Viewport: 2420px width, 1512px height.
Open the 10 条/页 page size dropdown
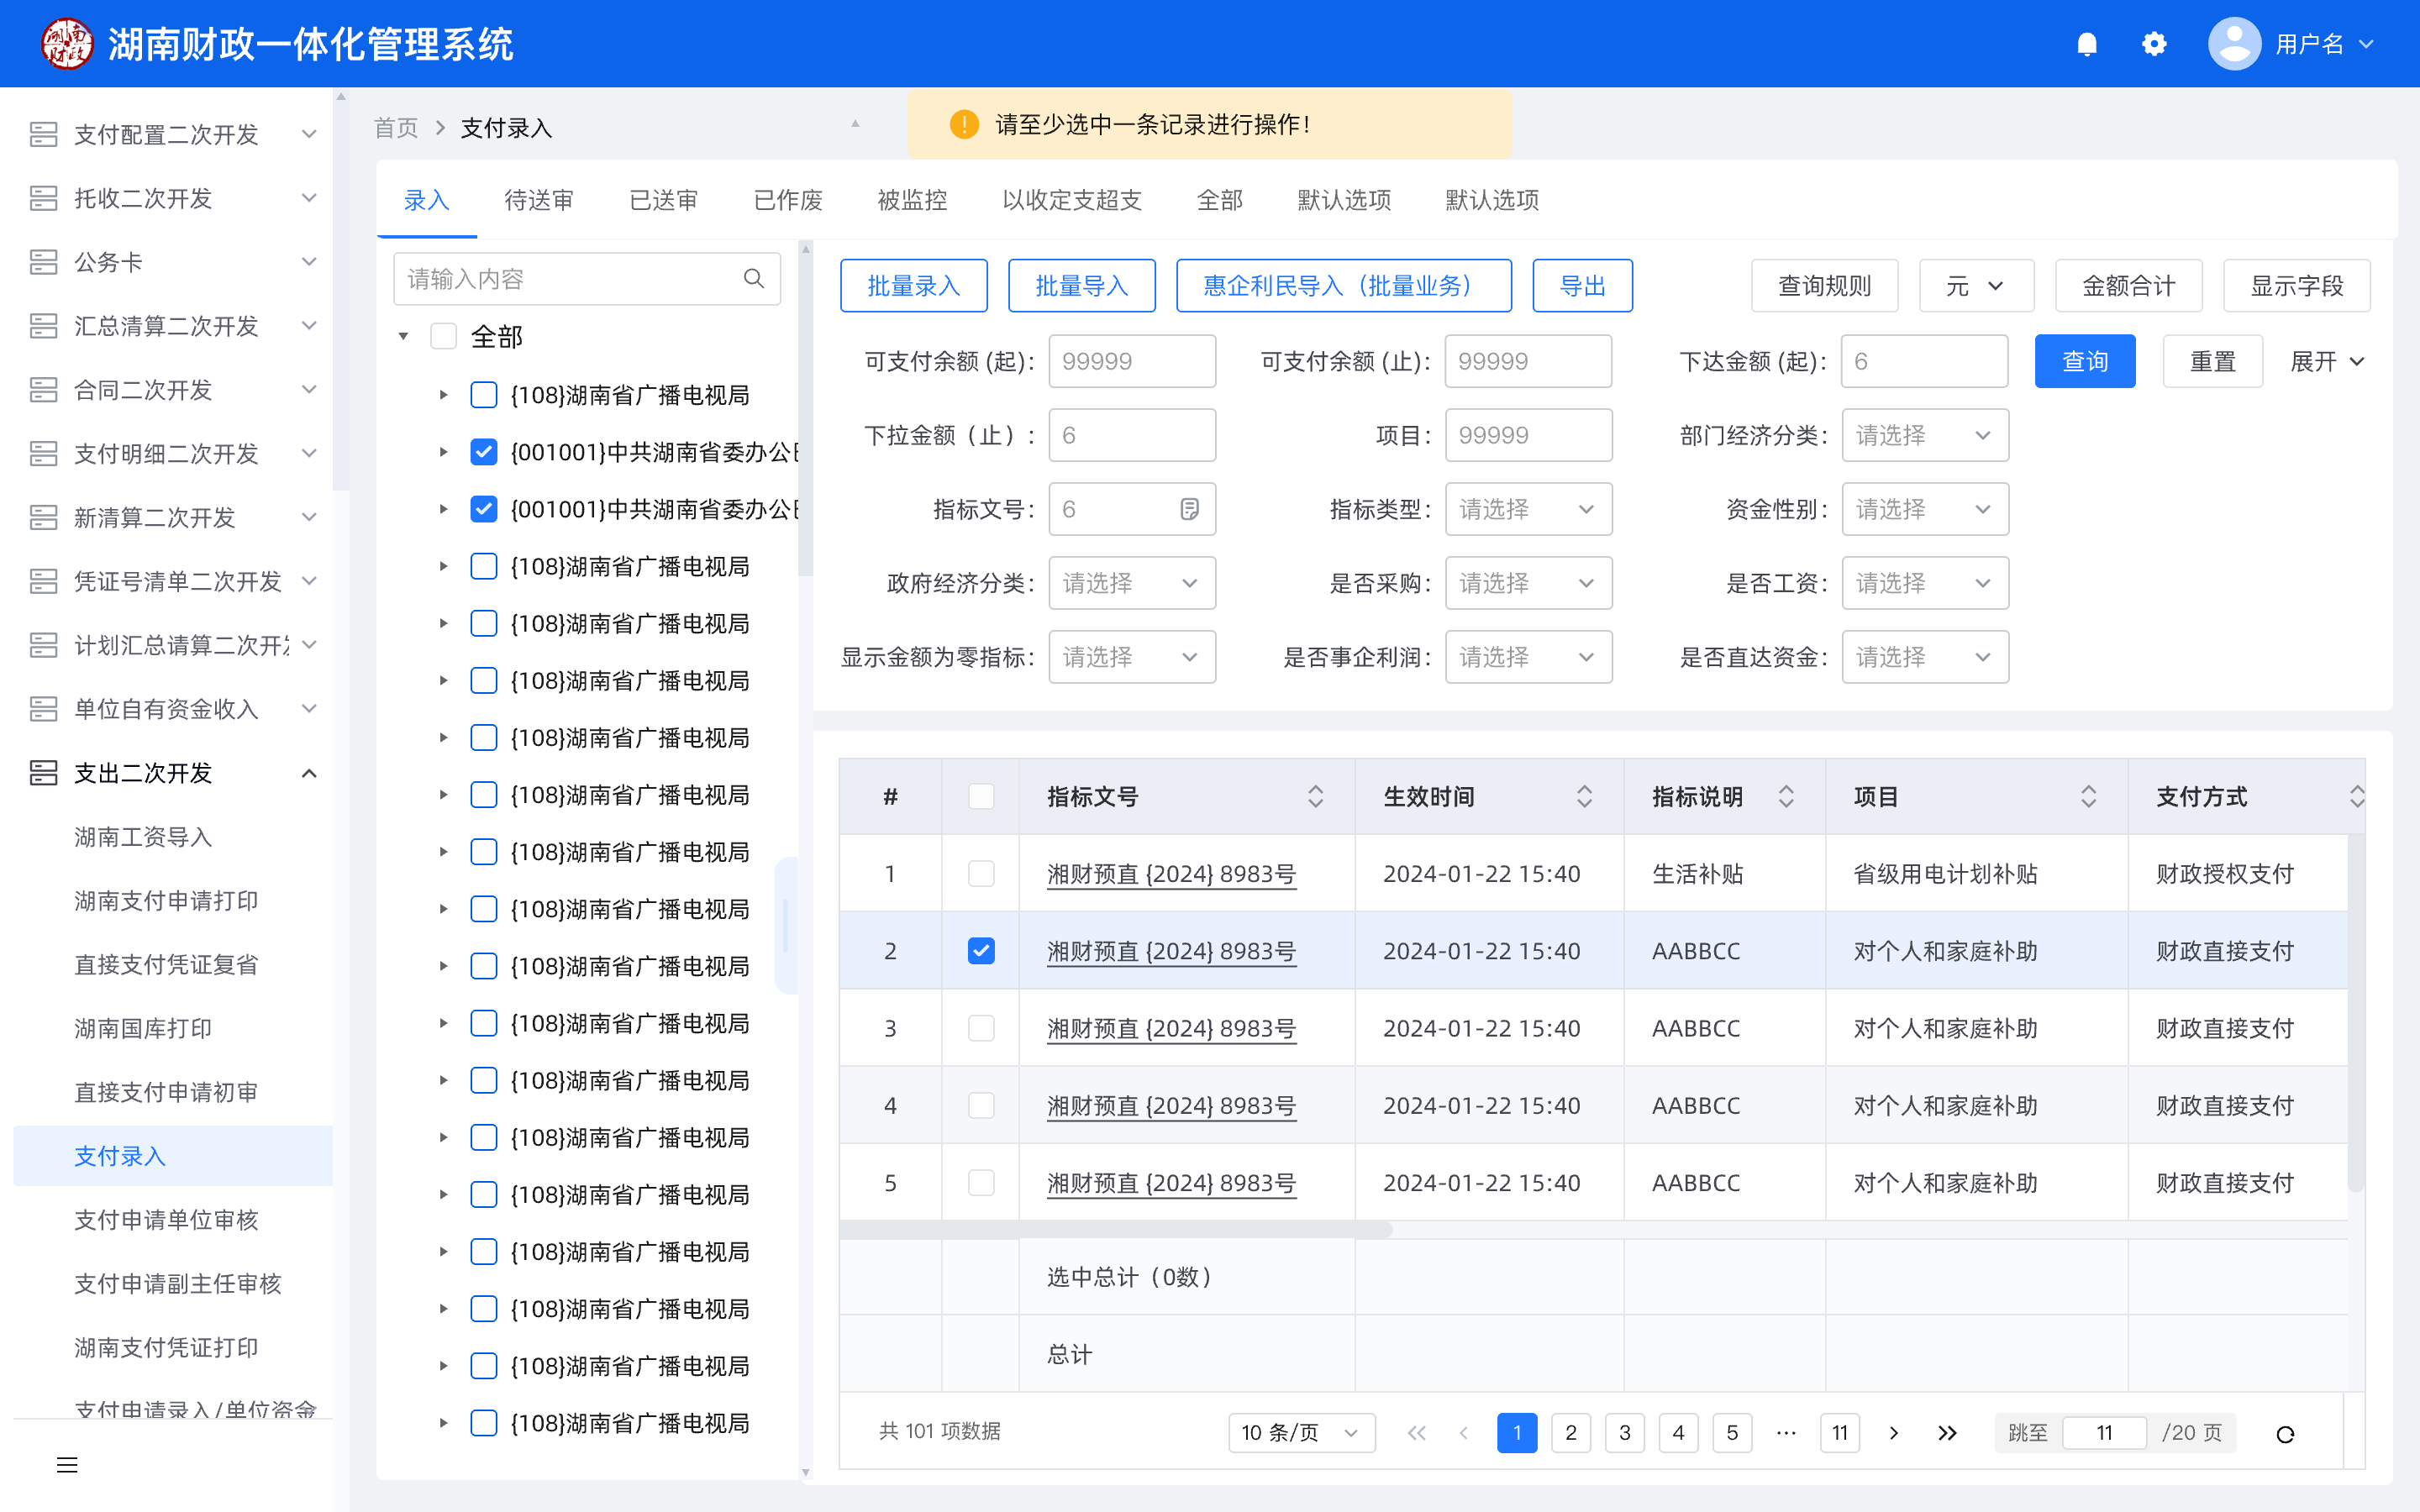point(1300,1433)
